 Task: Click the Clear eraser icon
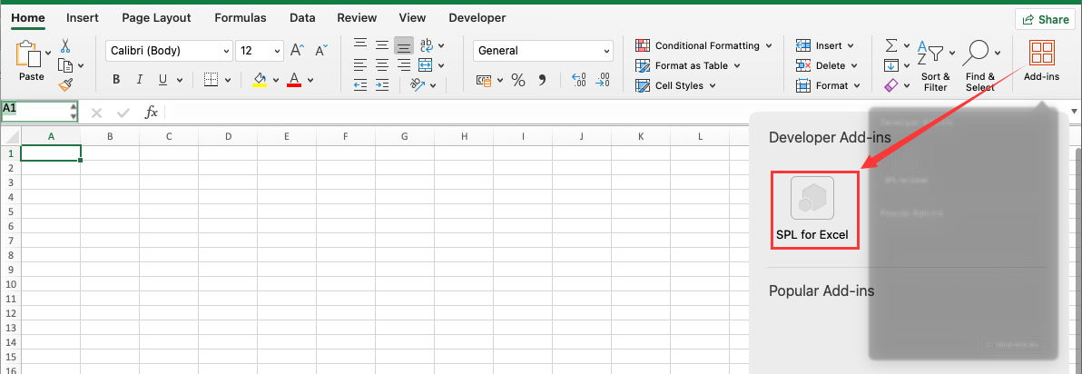tap(890, 85)
